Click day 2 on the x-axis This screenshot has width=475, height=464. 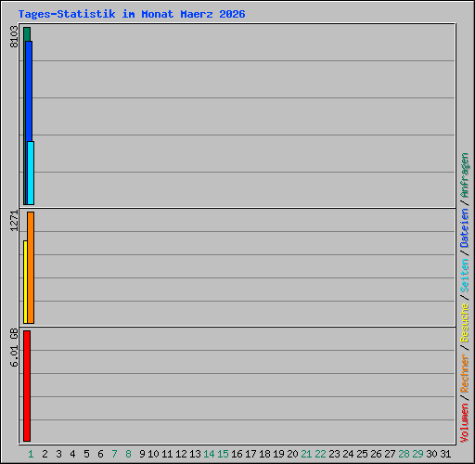45,454
